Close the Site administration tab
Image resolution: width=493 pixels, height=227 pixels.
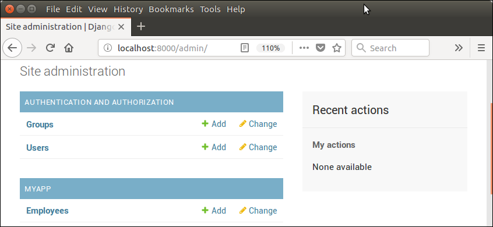coord(121,27)
